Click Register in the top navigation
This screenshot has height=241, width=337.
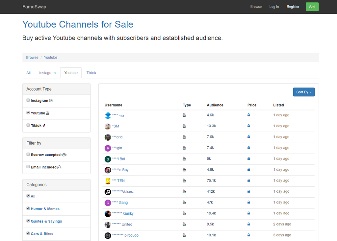point(293,7)
